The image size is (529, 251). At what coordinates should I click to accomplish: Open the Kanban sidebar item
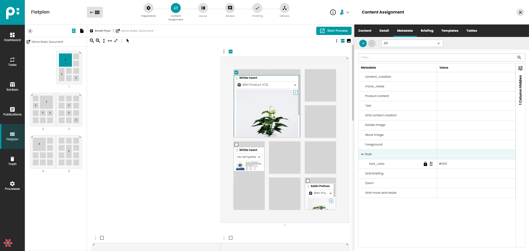(12, 87)
